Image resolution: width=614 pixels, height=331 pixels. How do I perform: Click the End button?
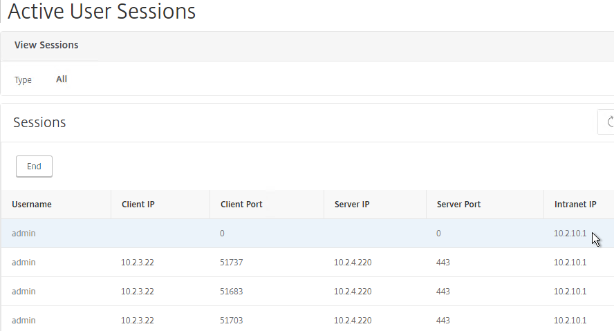pyautogui.click(x=34, y=167)
